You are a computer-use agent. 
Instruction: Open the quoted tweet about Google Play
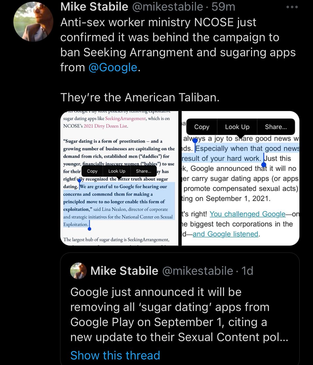click(x=179, y=315)
